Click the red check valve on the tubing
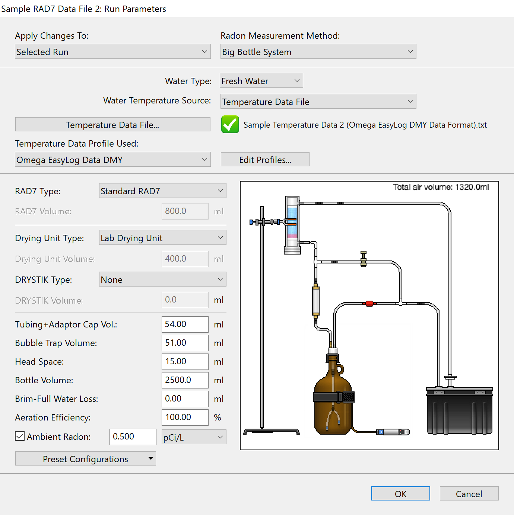The image size is (514, 515). [x=369, y=303]
